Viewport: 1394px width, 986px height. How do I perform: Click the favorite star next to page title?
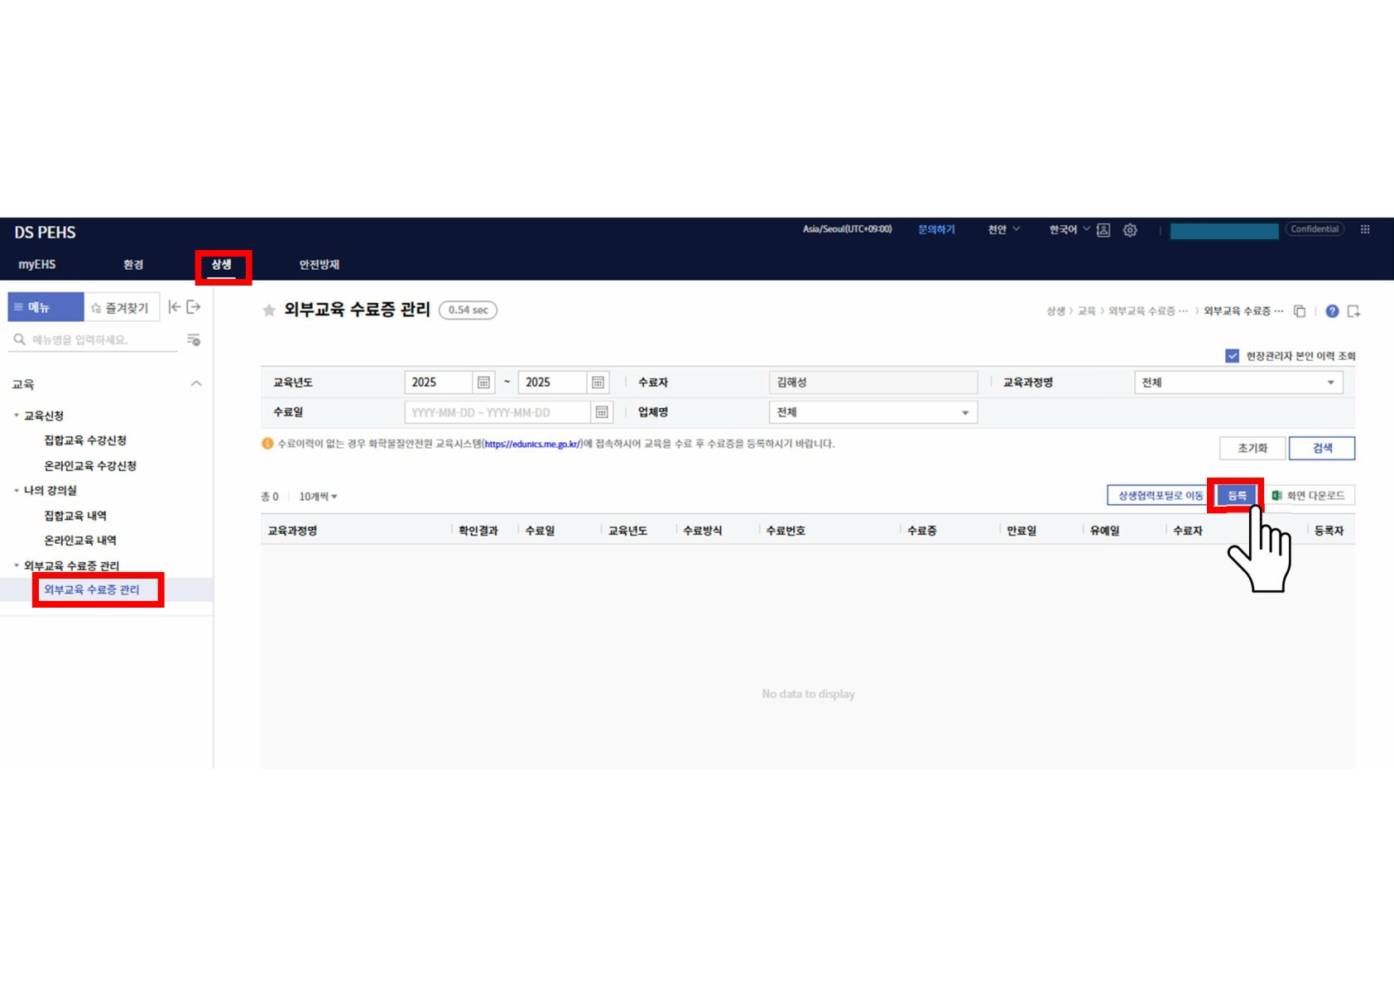269,310
